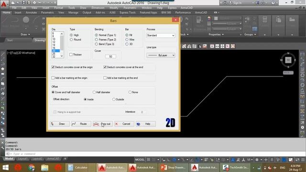Open Shop Drawing PowerPoint from taskbar

pos(173,168)
